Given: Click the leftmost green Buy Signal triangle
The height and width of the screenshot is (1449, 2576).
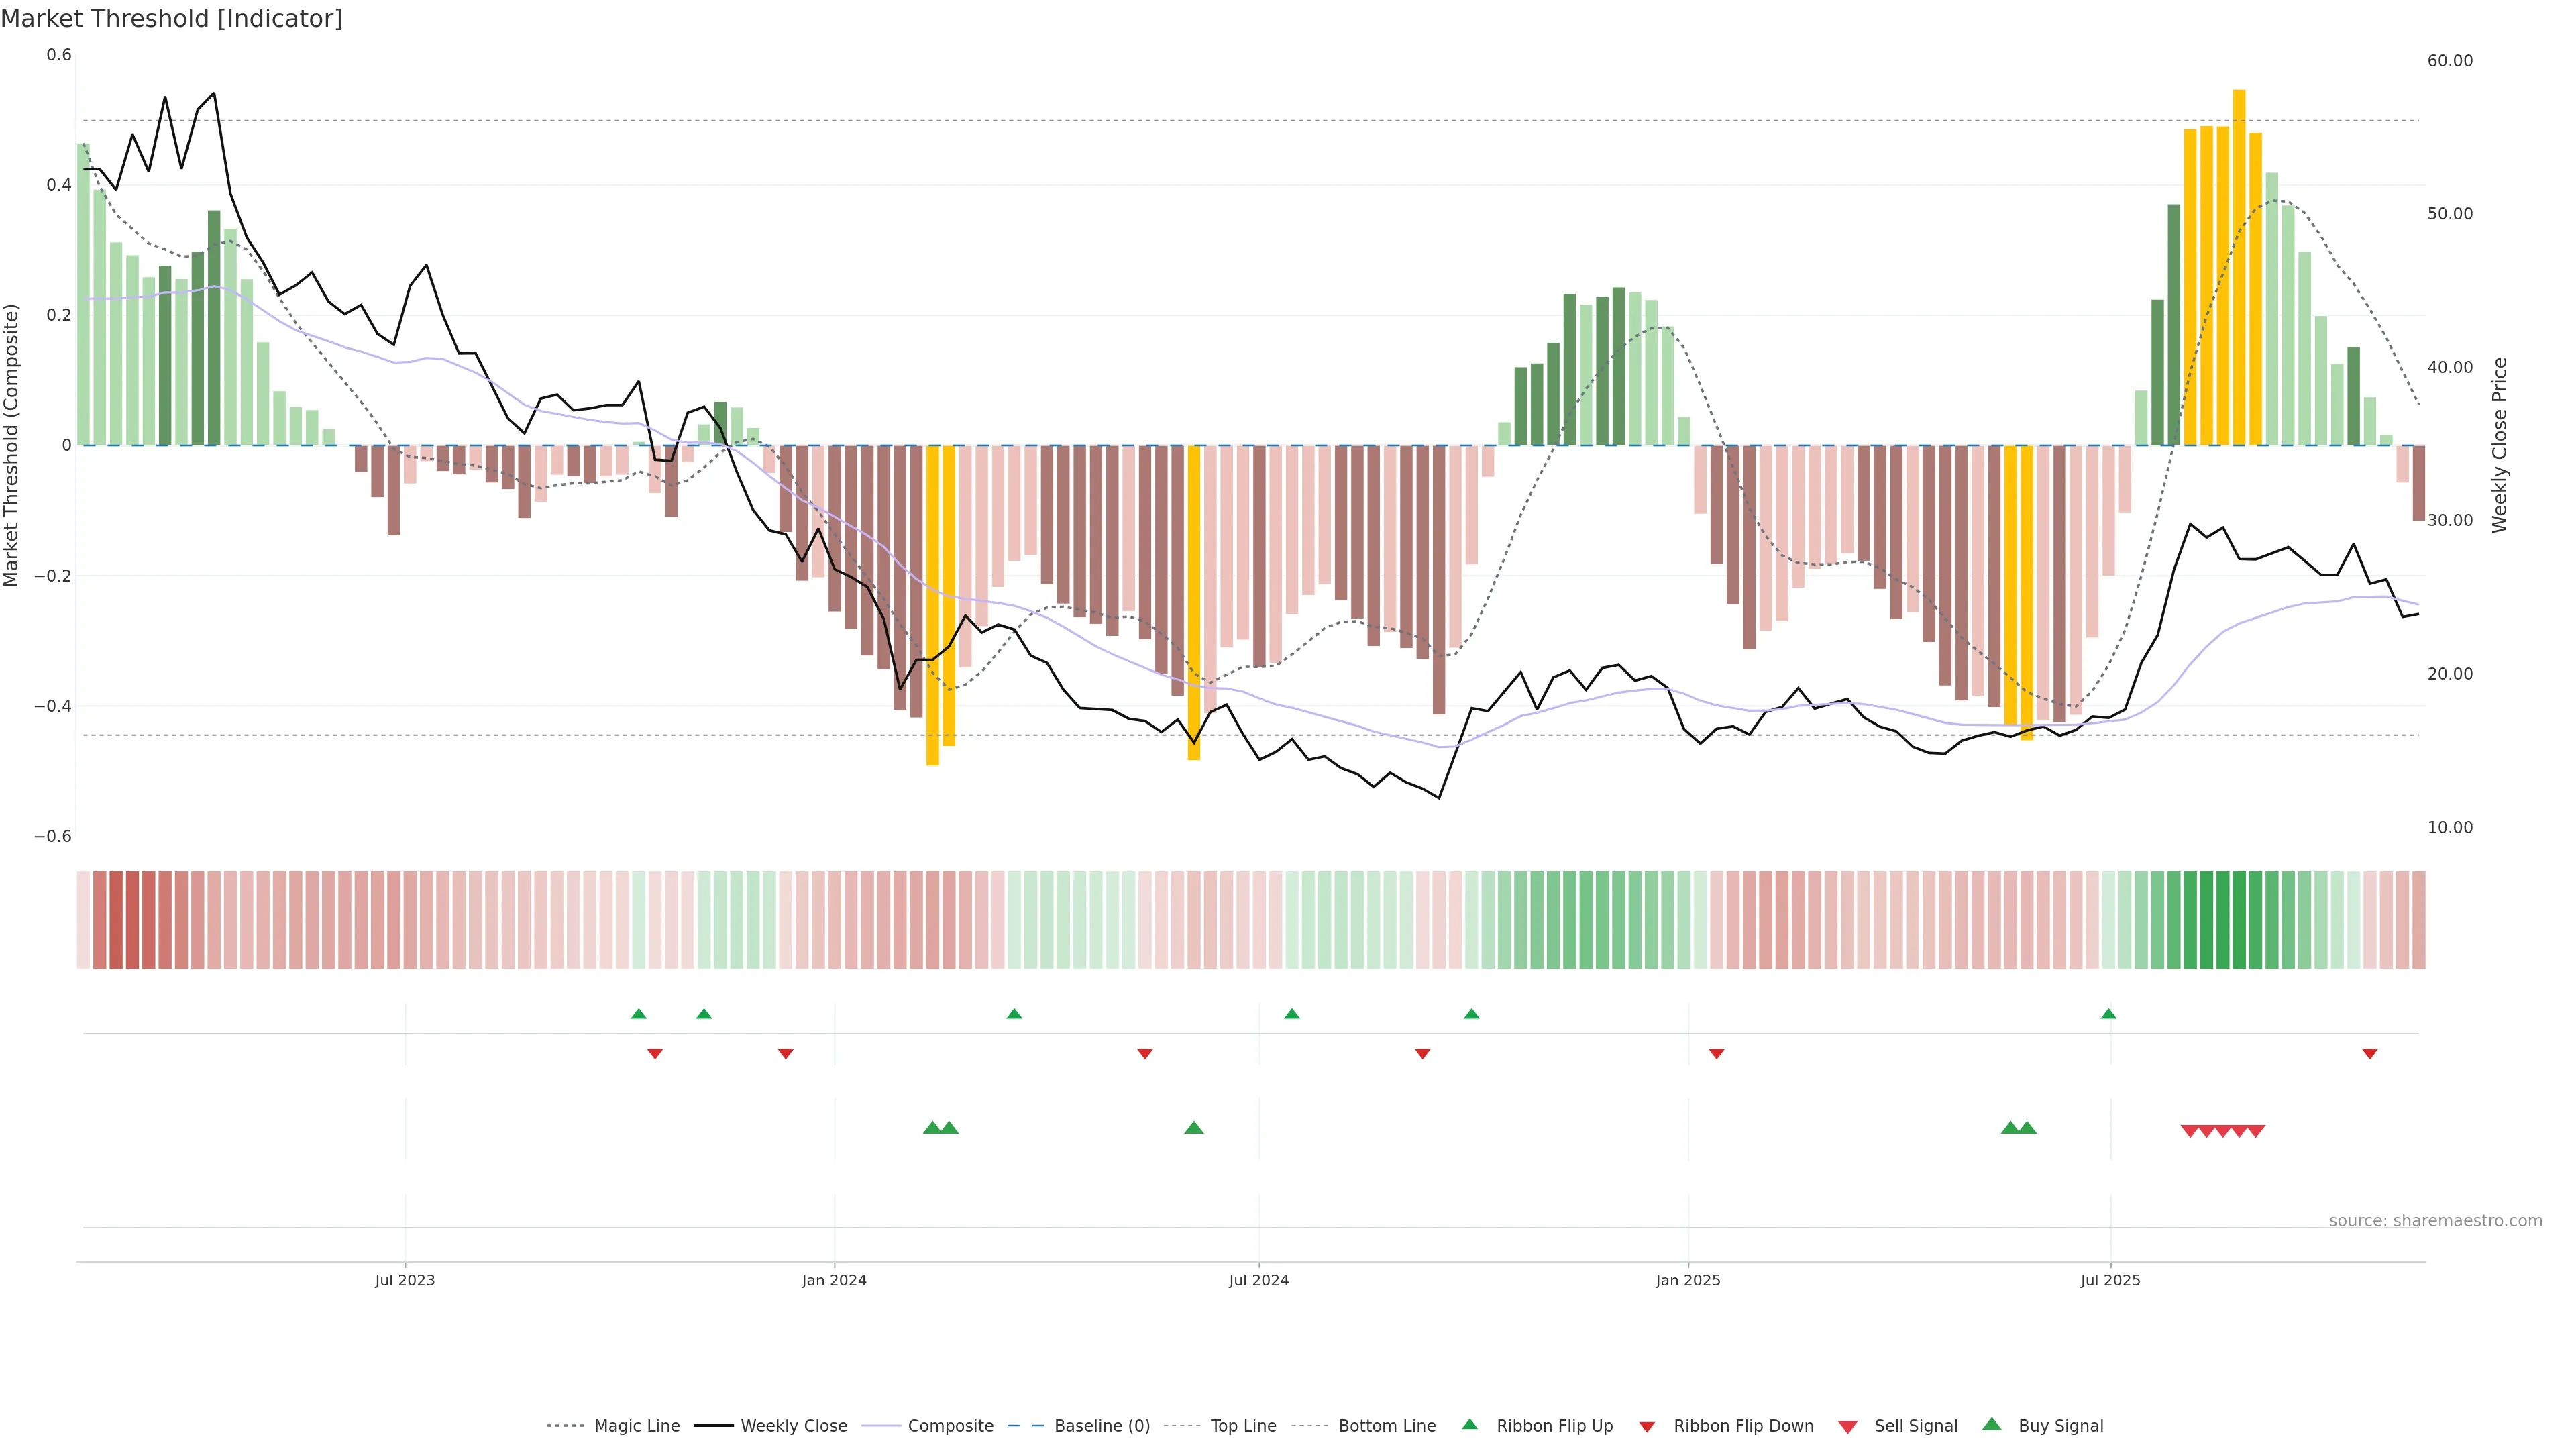Looking at the screenshot, I should coord(932,1128).
